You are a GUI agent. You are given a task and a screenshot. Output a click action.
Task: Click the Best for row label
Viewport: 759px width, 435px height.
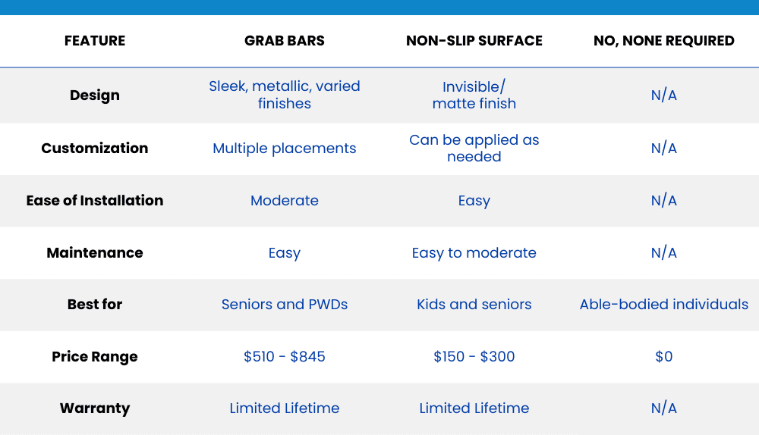tap(95, 305)
